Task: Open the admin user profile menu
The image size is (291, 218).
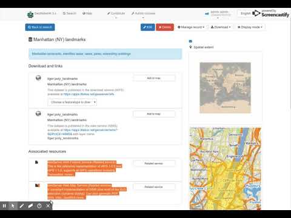Action: 218,13
